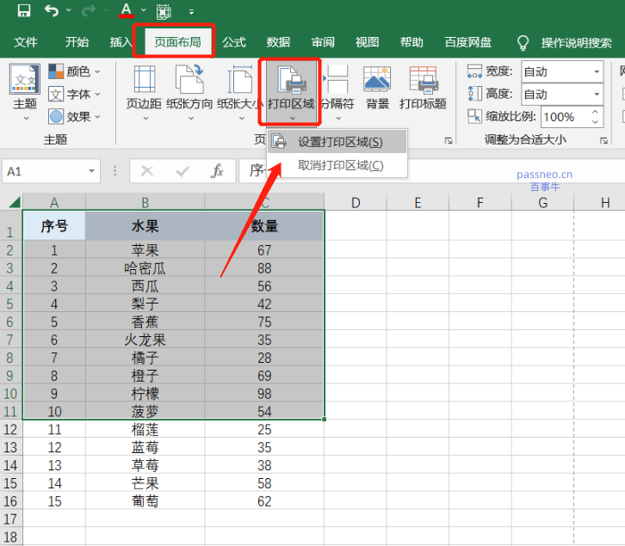Undo the last action
This screenshot has width=625, height=546.
pos(52,11)
